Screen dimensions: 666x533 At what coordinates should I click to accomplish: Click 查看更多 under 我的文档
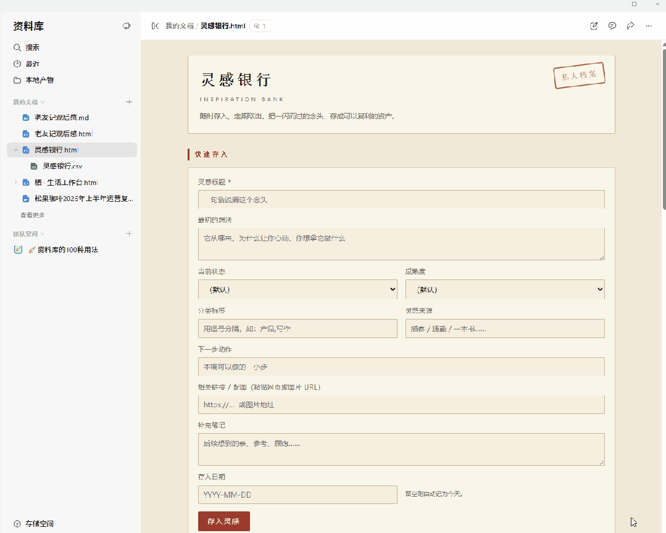(x=33, y=215)
